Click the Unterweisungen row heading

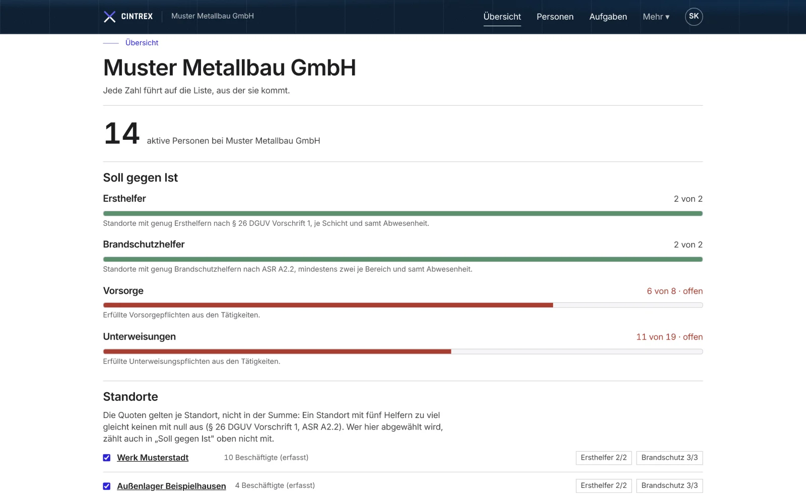(140, 337)
